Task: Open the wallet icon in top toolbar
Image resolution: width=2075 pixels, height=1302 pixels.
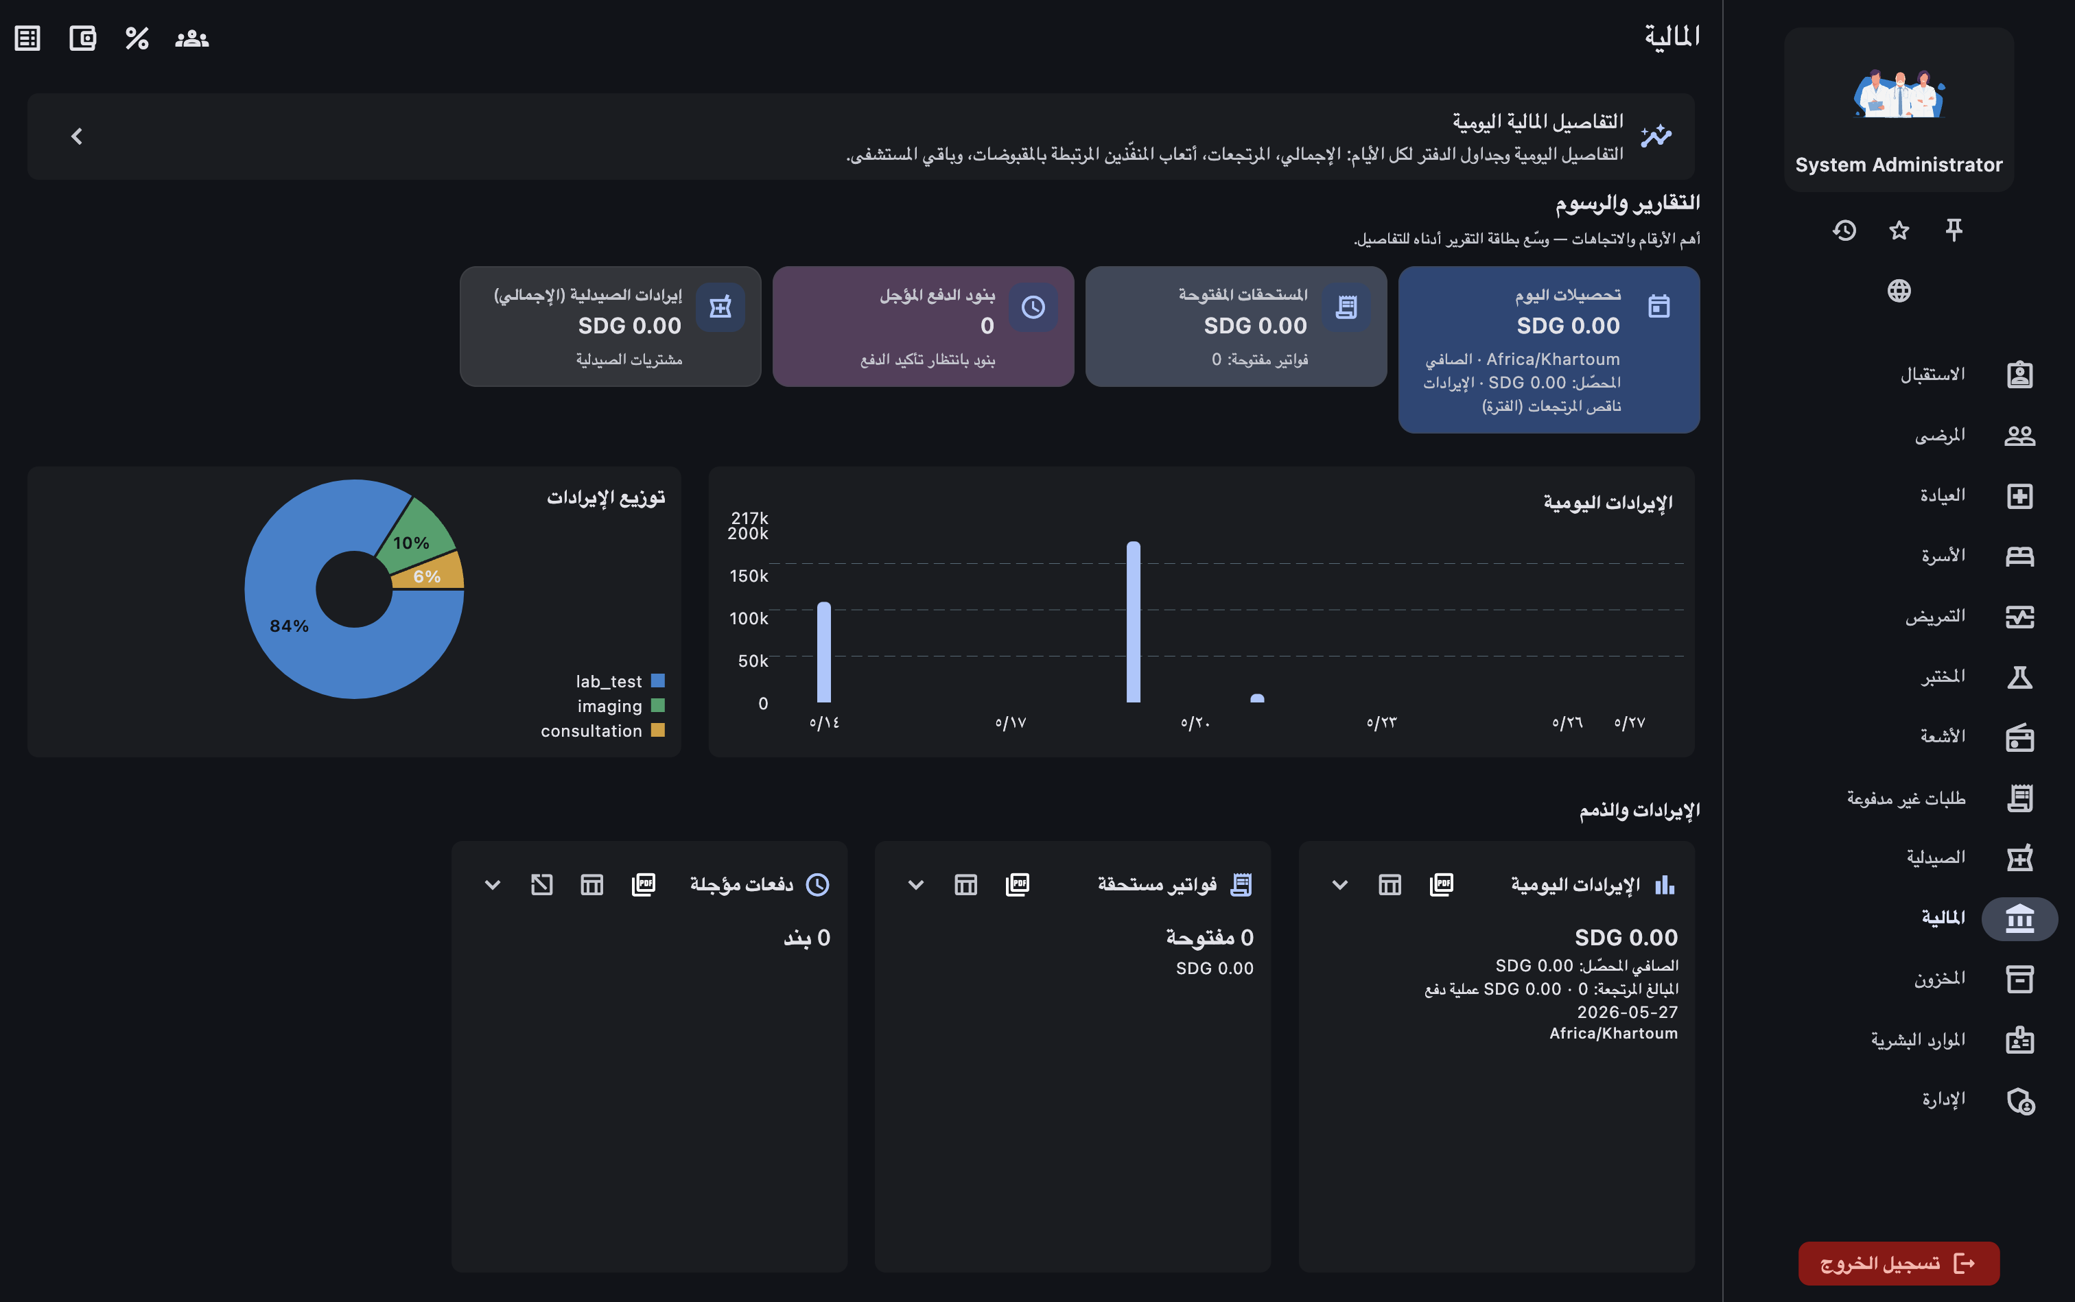Action: point(83,38)
